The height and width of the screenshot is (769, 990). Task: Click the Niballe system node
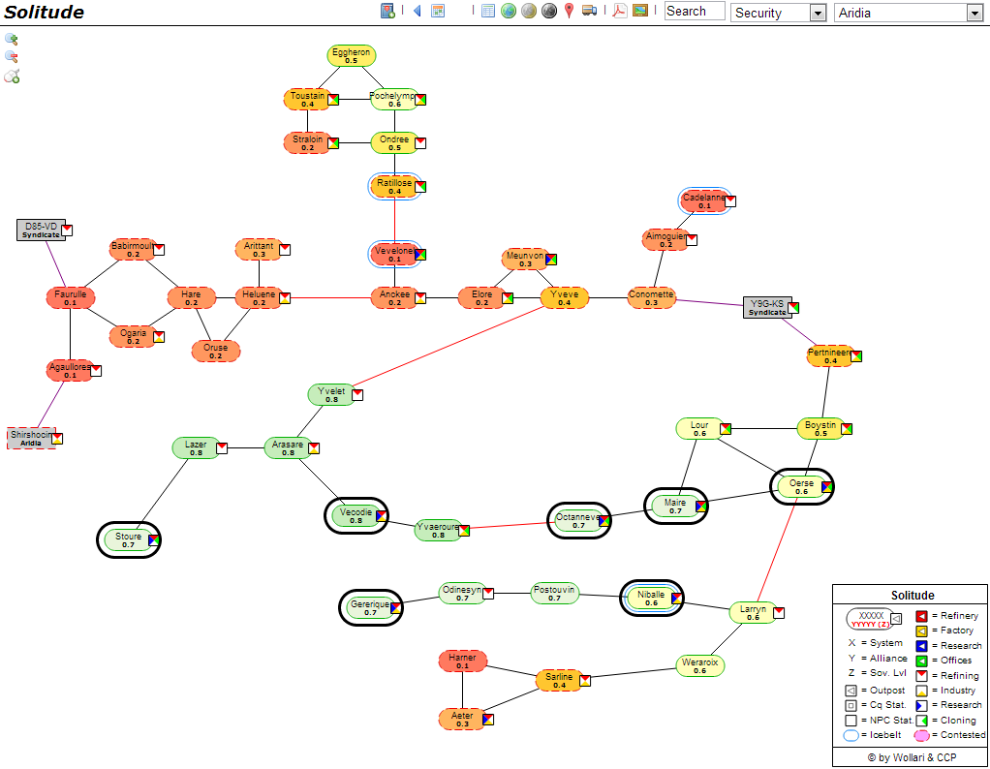(651, 599)
